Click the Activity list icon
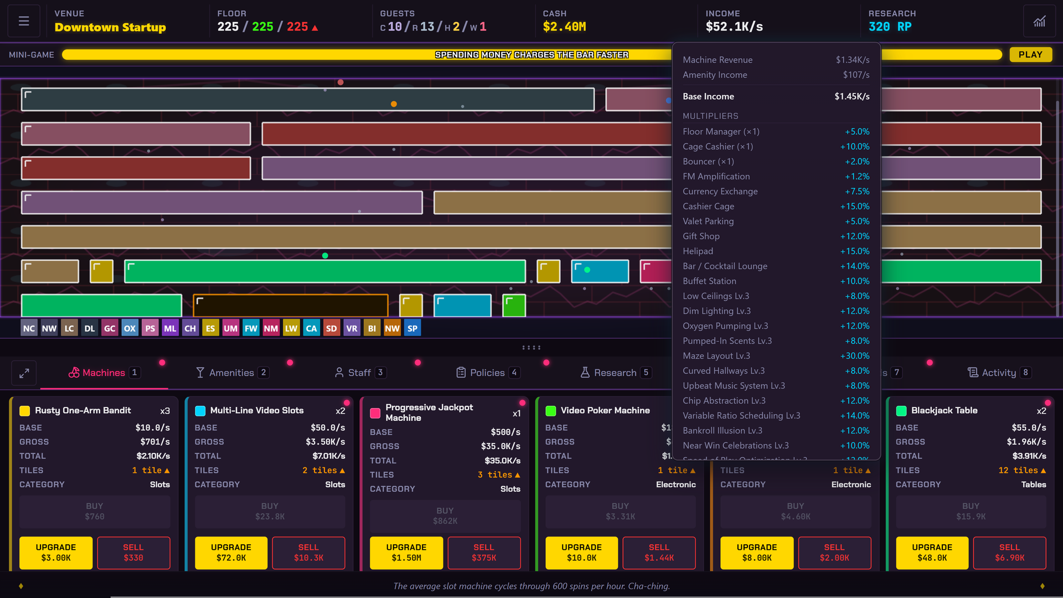 click(973, 373)
